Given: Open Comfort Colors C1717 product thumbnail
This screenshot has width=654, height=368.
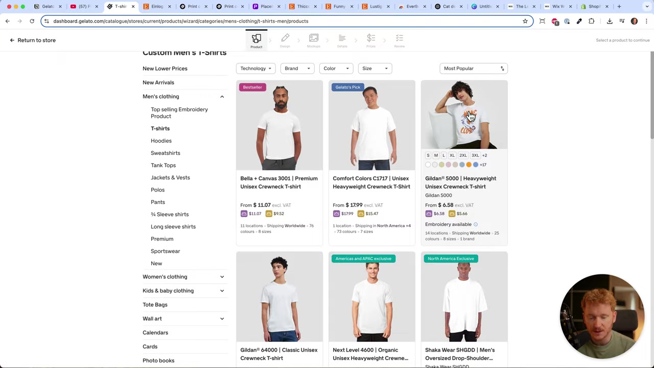Looking at the screenshot, I should (x=372, y=125).
